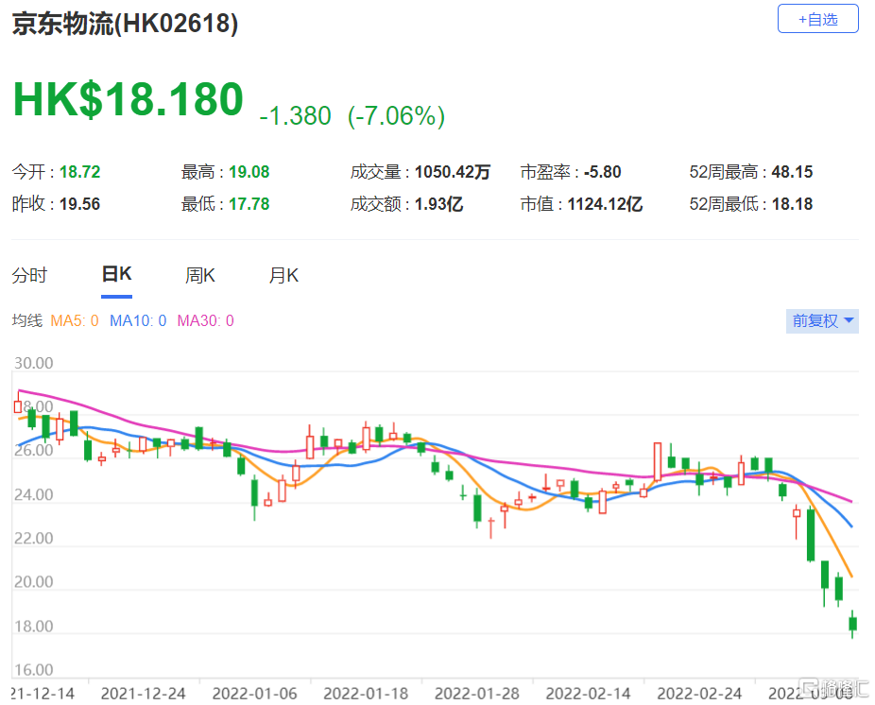This screenshot has height=705, width=875.
Task: Click the 市盈率 value -5.80
Action: pos(602,172)
